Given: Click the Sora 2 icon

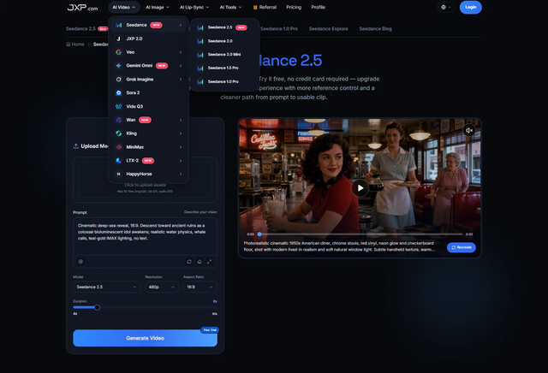Looking at the screenshot, I should [119, 93].
